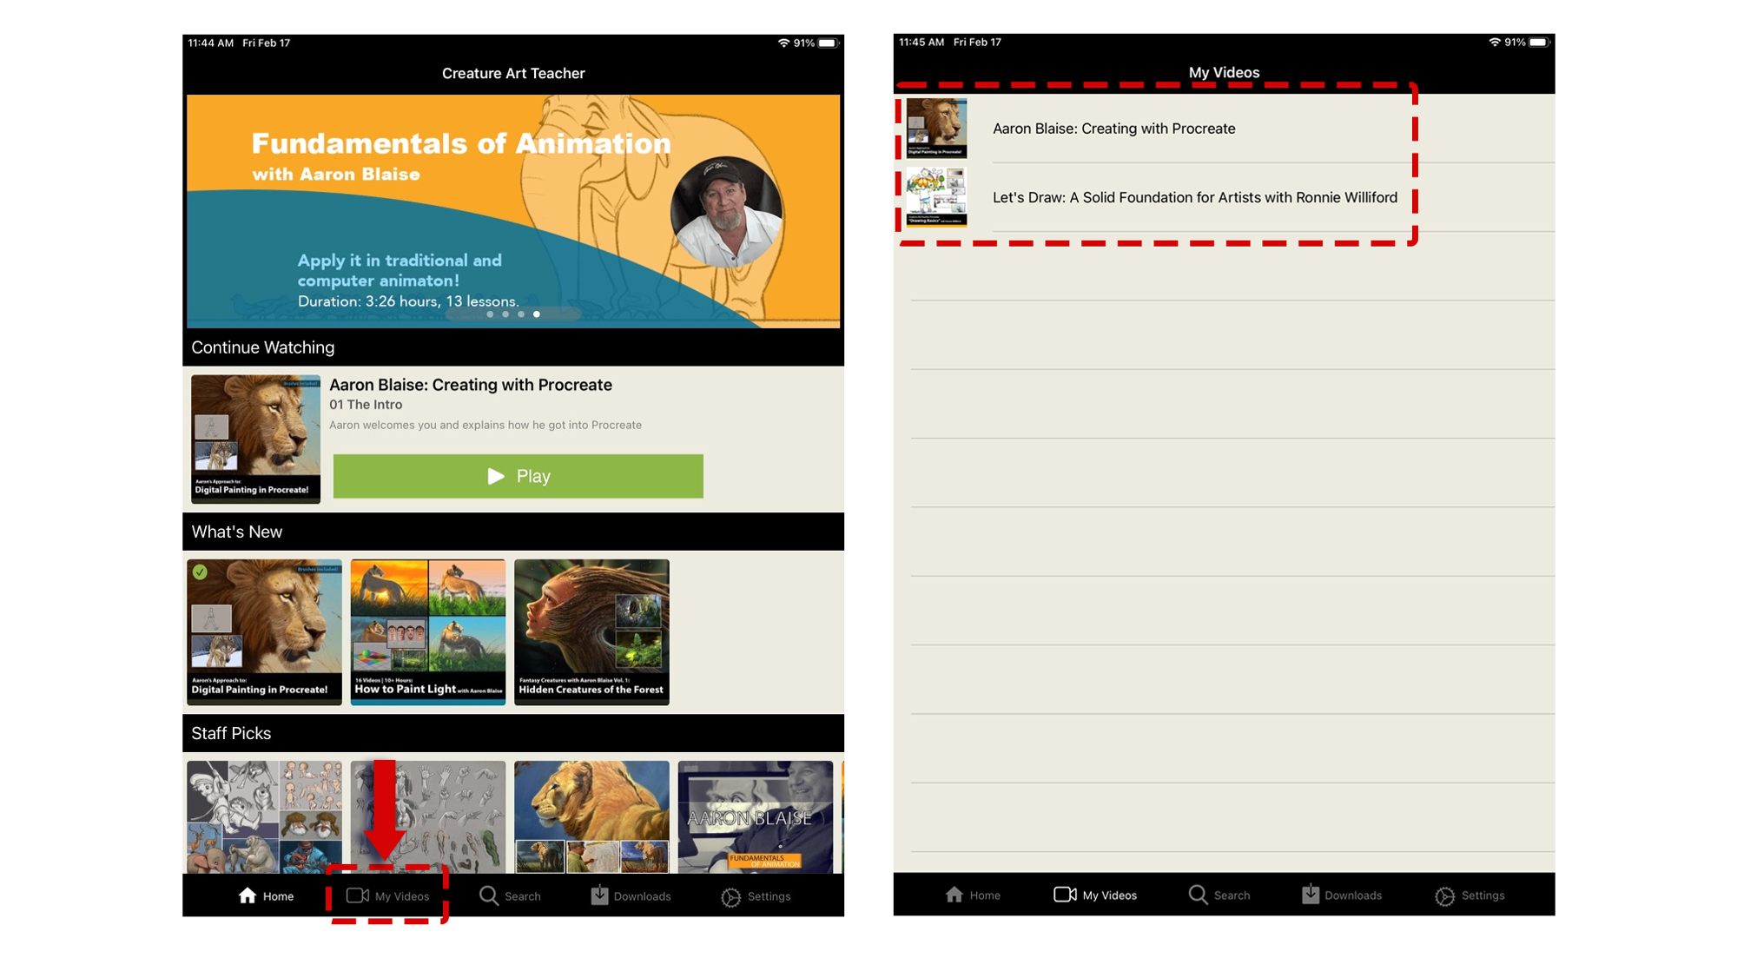This screenshot has width=1737, height=958.
Task: Tap the 11:45 AM clock in the status bar
Action: (x=921, y=42)
